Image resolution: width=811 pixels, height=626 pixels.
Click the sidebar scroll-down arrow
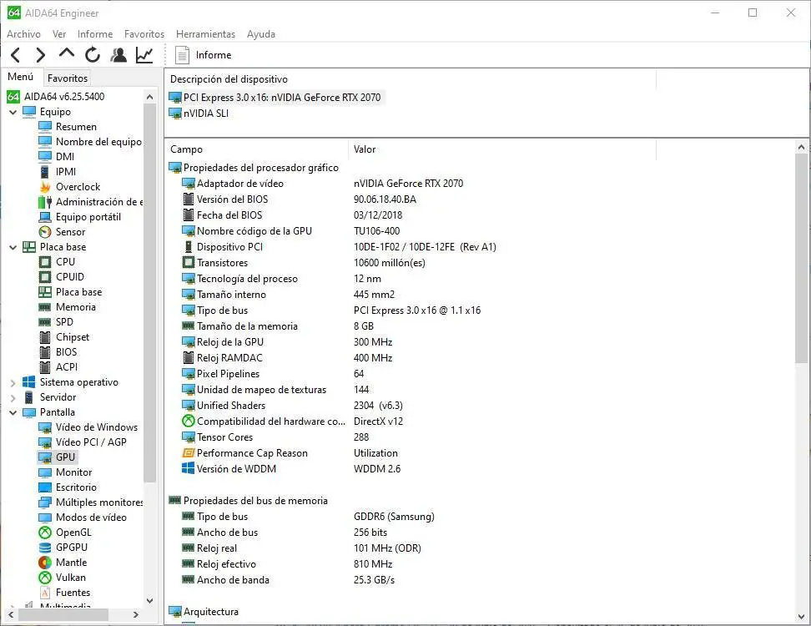tap(149, 601)
